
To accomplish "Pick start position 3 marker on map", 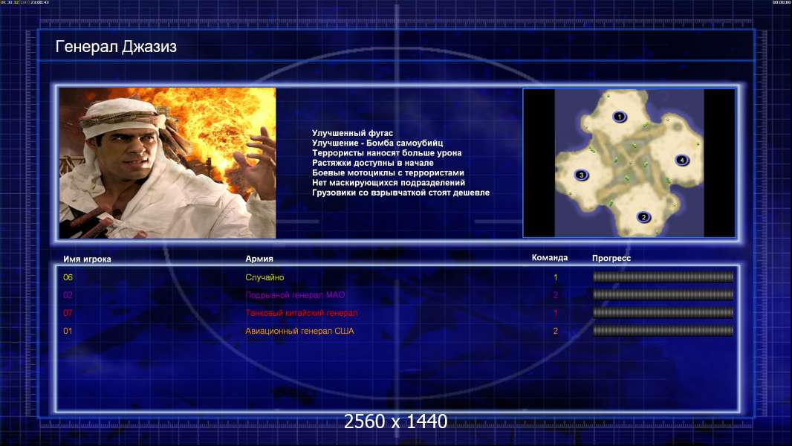I will 582,175.
